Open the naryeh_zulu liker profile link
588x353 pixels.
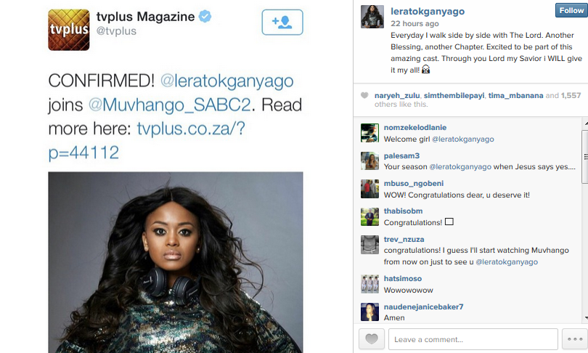pos(397,95)
